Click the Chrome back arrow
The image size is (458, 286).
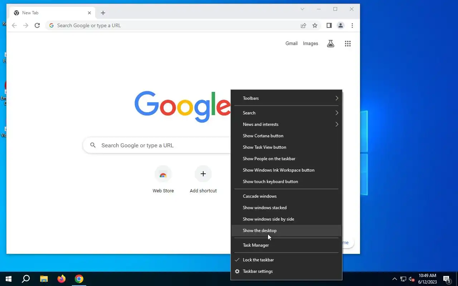click(x=14, y=25)
